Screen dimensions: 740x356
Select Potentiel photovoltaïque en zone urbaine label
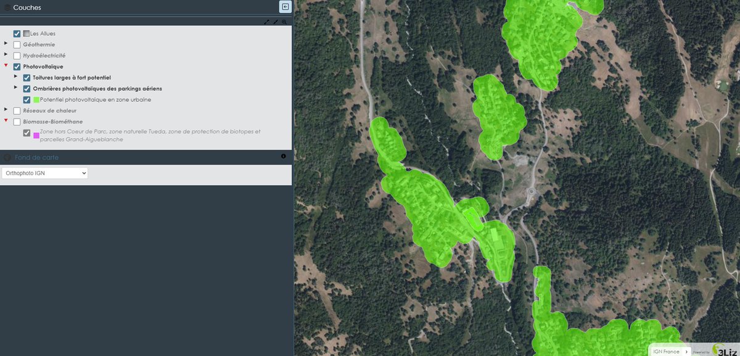pyautogui.click(x=96, y=99)
